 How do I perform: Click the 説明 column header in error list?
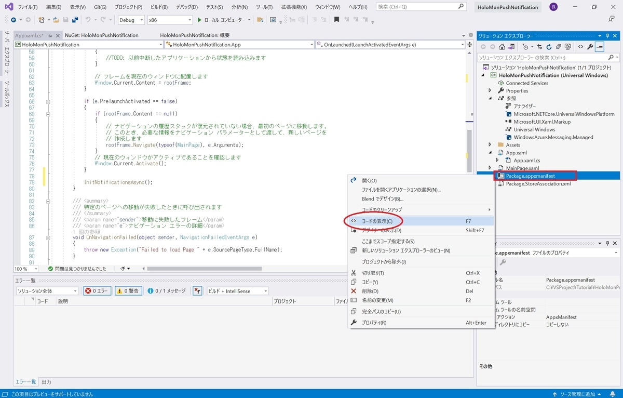164,301
